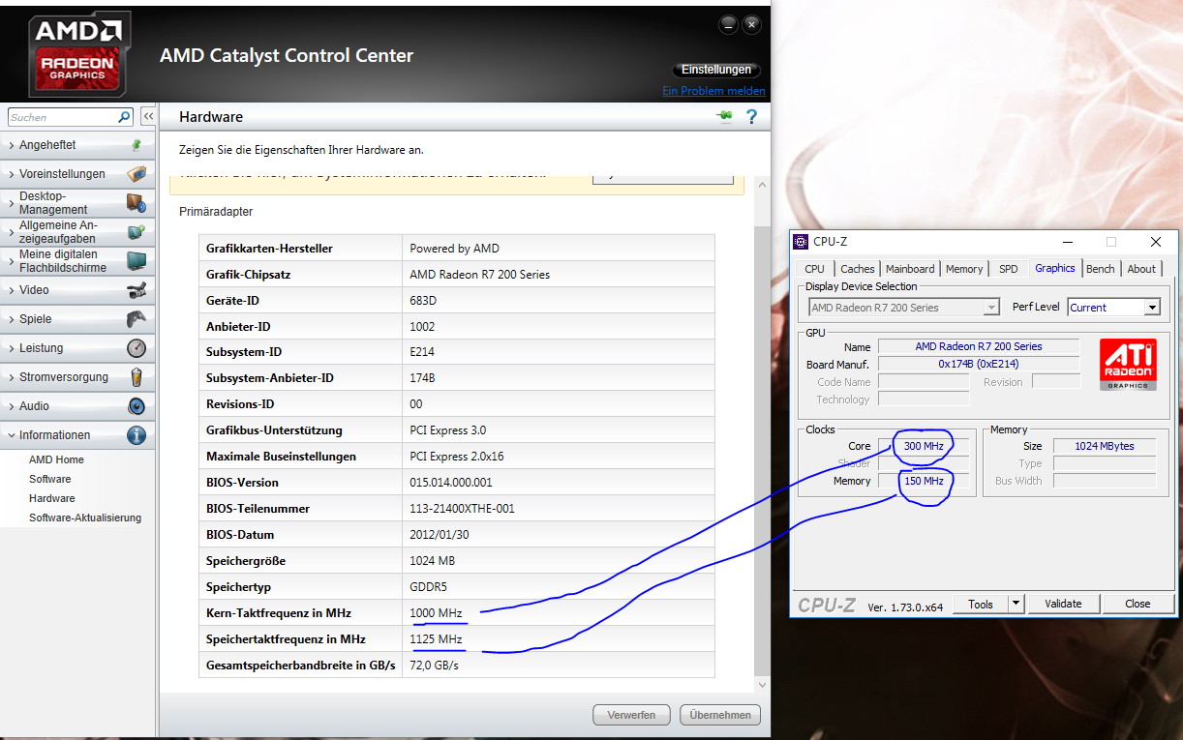
Task: Click the Ein Problem melden link
Action: [x=713, y=91]
